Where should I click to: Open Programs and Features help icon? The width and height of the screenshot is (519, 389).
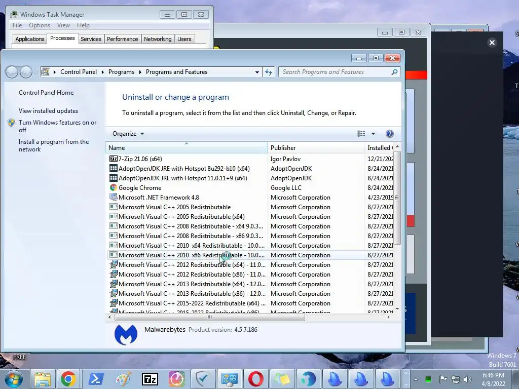click(x=390, y=134)
